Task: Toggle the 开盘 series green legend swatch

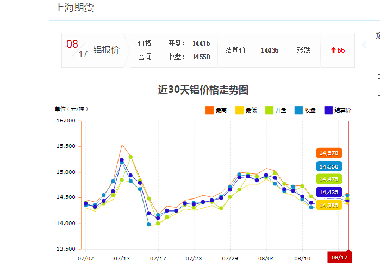Action: [x=269, y=110]
